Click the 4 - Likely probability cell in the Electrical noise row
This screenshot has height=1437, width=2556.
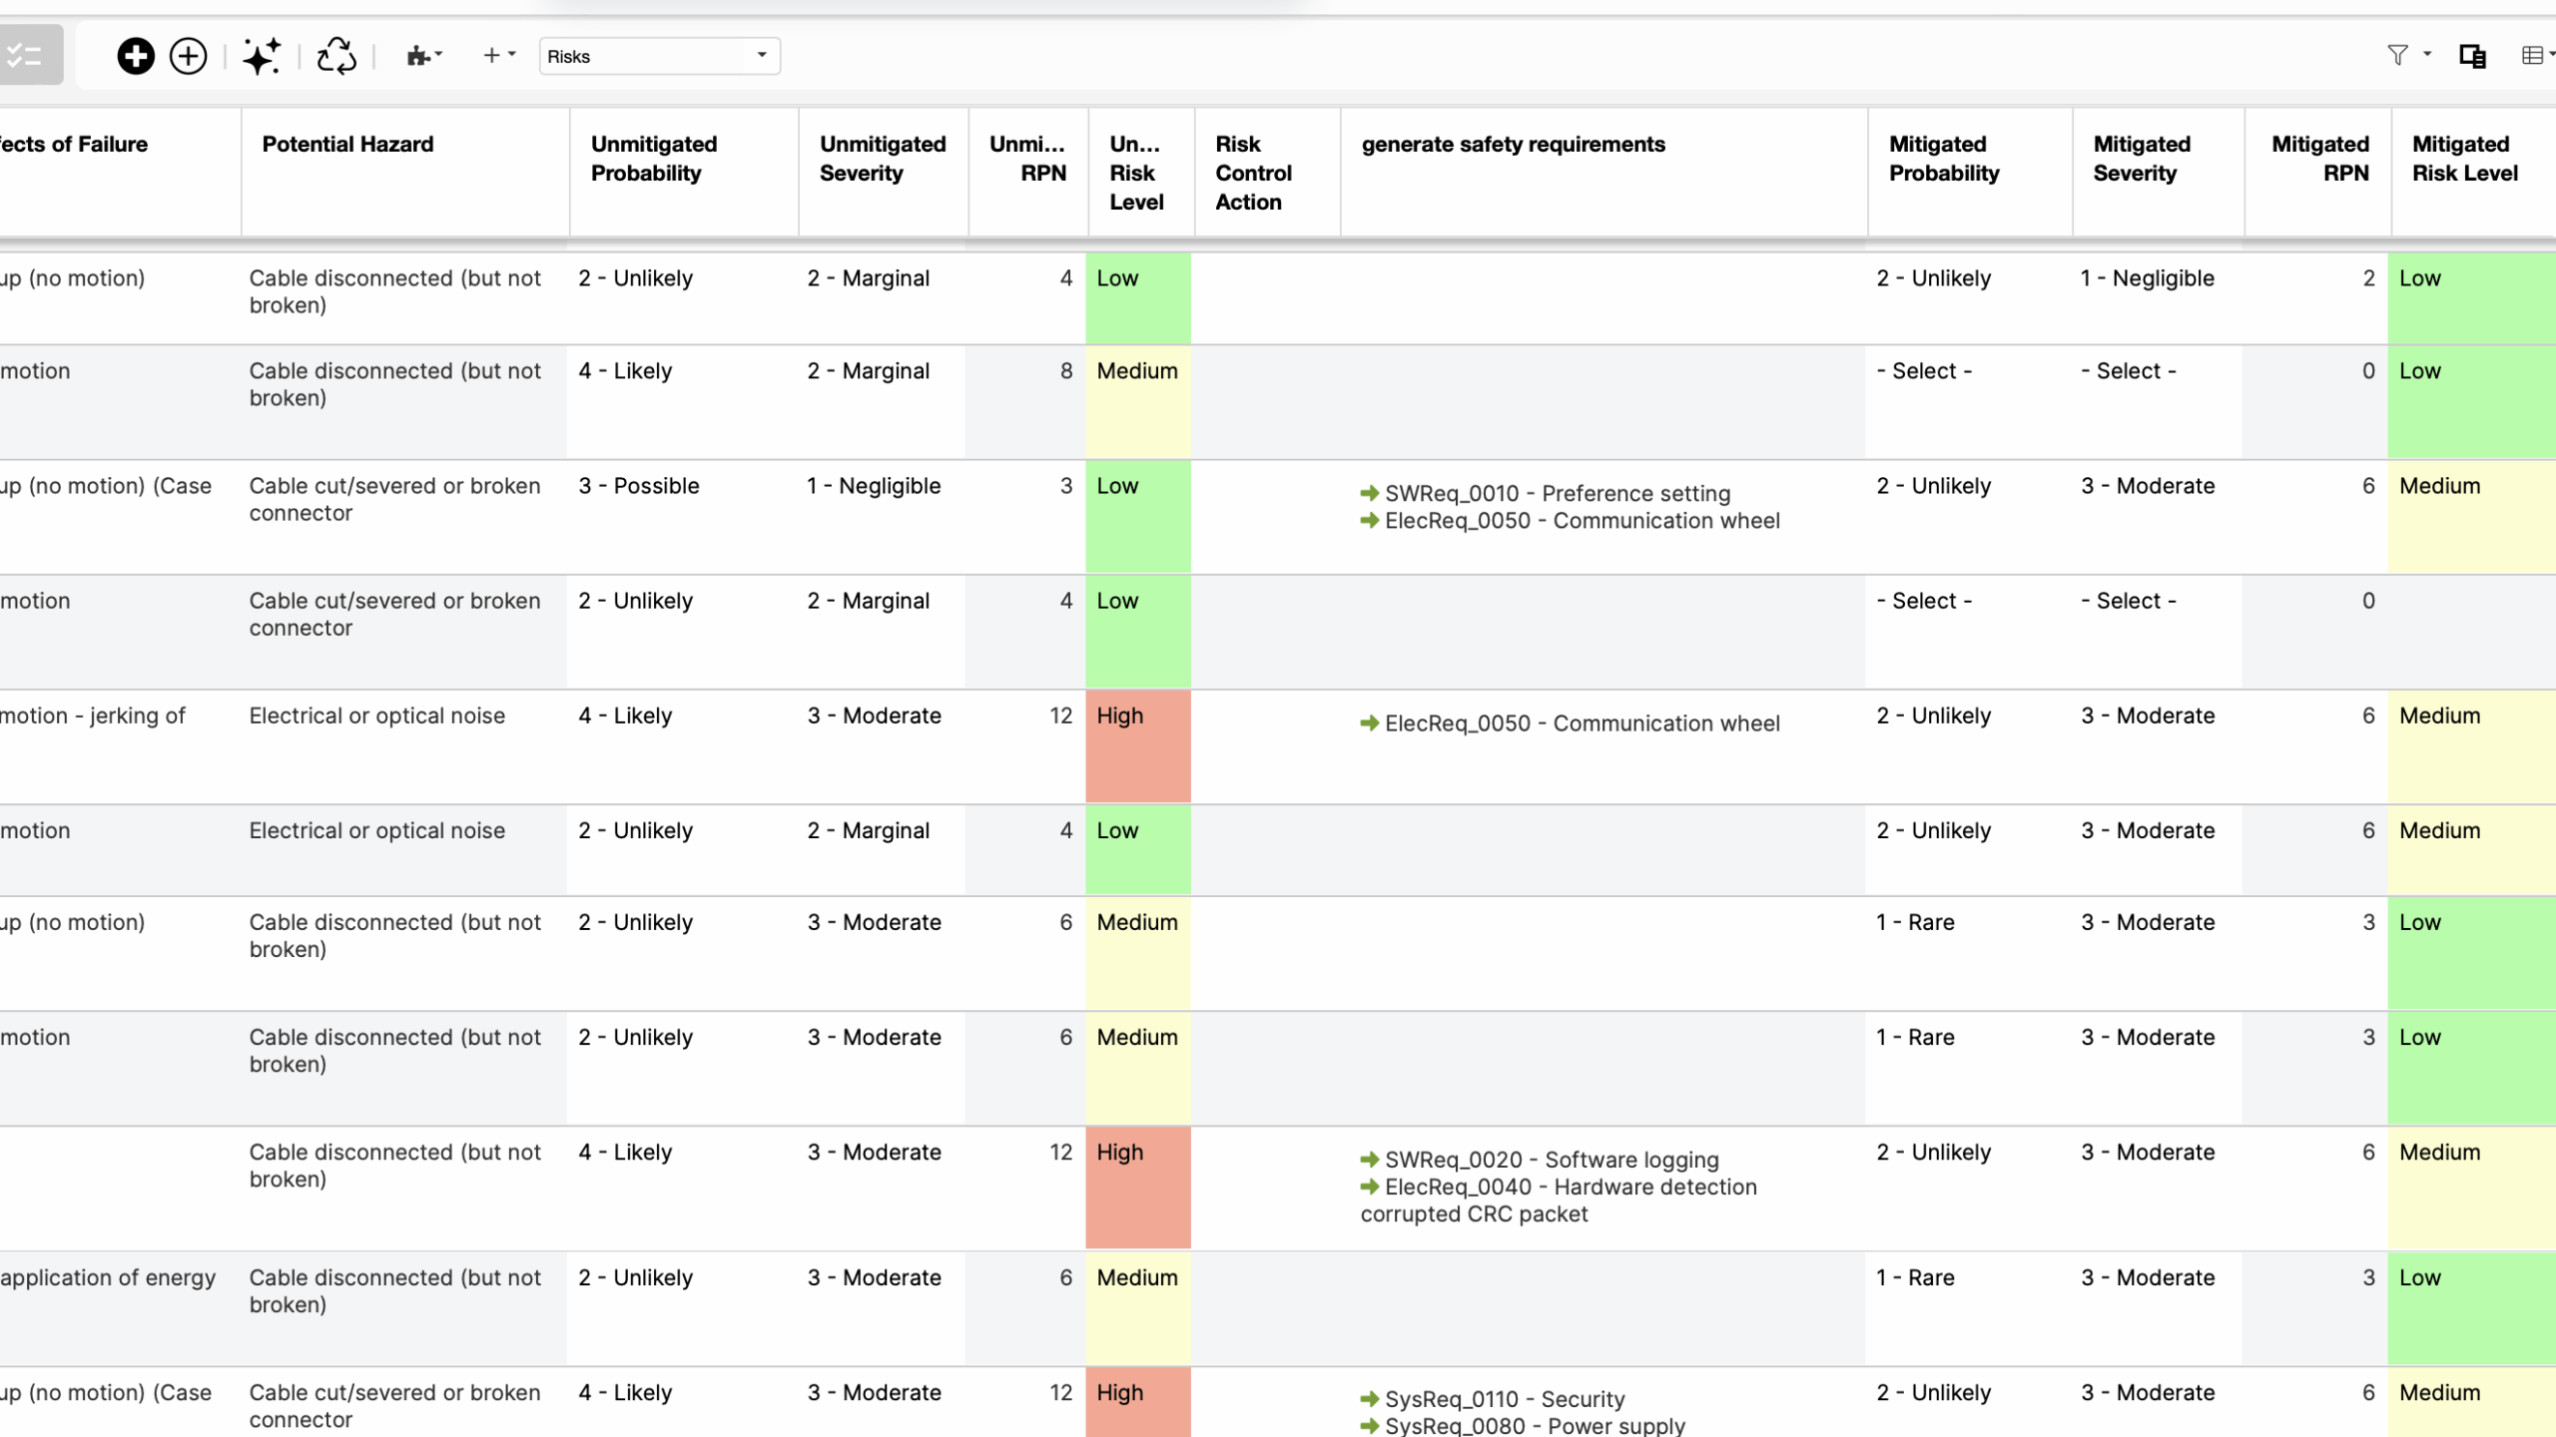pos(625,716)
